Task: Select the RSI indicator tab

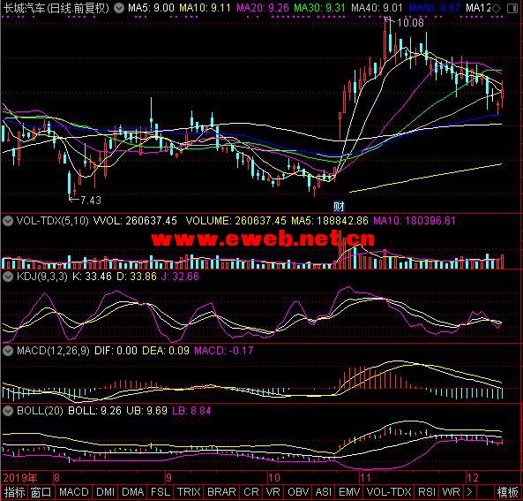Action: pos(427,492)
